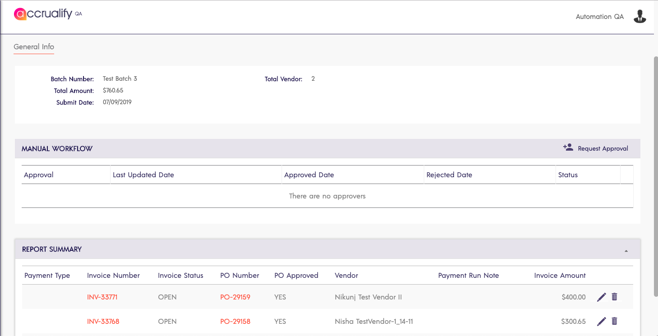Click the $400.00 invoice amount
This screenshot has width=658, height=336.
[574, 297]
